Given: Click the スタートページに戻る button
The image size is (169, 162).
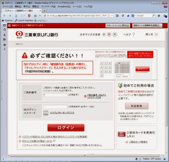Looking at the screenshot, I should click(118, 25).
